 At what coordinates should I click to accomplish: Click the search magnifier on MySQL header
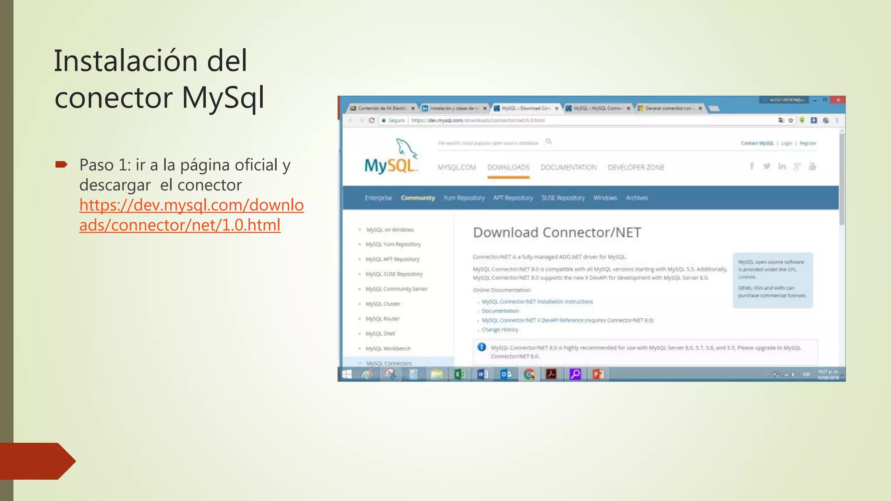tap(549, 141)
